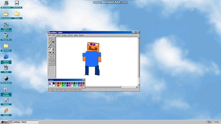
Task: Pick the brown color swatch
Action: 84,83
